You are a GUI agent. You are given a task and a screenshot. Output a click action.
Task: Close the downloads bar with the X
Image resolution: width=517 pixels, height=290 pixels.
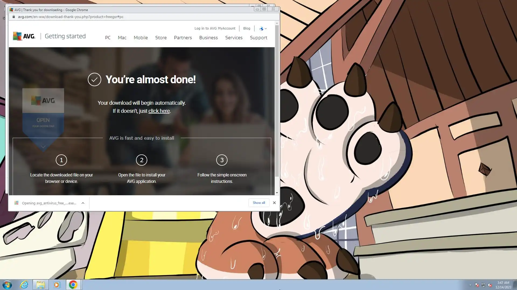[274, 203]
